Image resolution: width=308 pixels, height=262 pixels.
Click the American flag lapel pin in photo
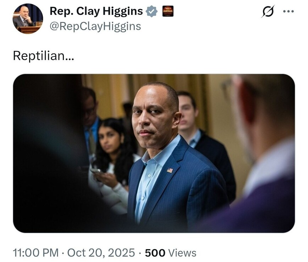[170, 170]
